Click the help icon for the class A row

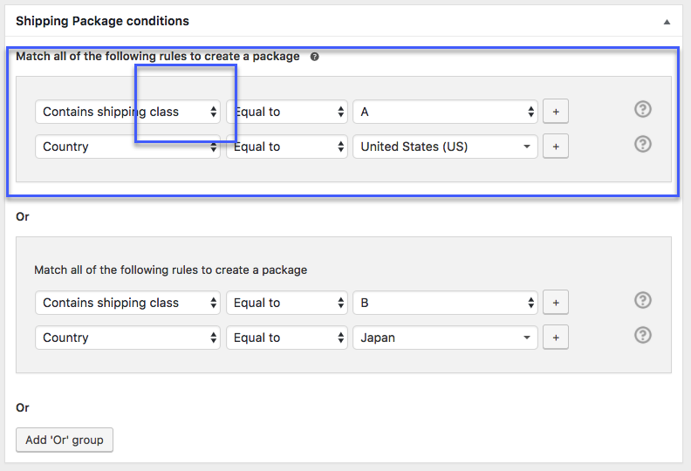[x=643, y=109]
